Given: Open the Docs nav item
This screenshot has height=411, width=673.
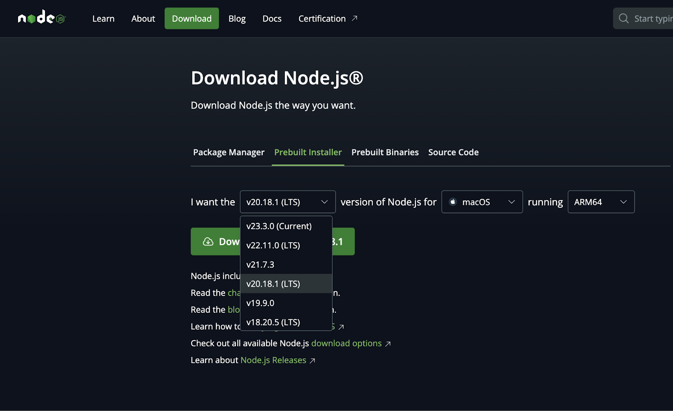Looking at the screenshot, I should pyautogui.click(x=272, y=19).
